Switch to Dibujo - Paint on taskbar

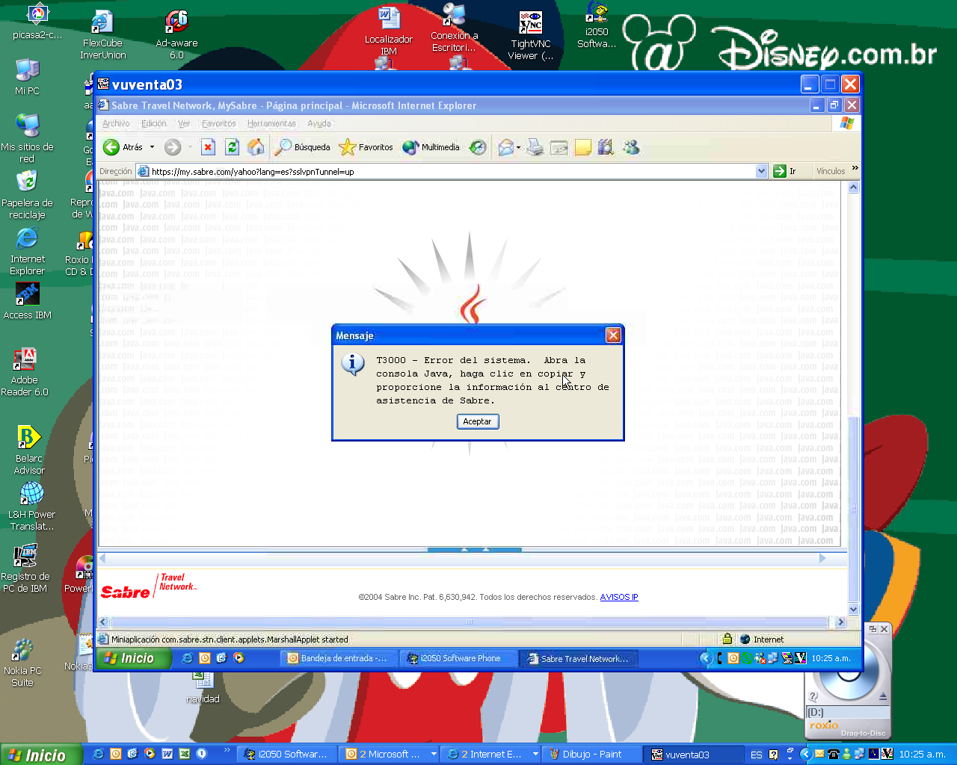(592, 755)
